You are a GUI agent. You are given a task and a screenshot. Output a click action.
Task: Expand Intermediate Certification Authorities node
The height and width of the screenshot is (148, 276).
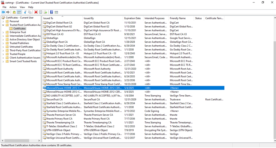[3, 36]
